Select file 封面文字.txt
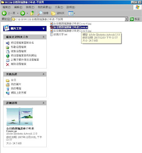Viewport: 142px width, 153px height. [60, 34]
